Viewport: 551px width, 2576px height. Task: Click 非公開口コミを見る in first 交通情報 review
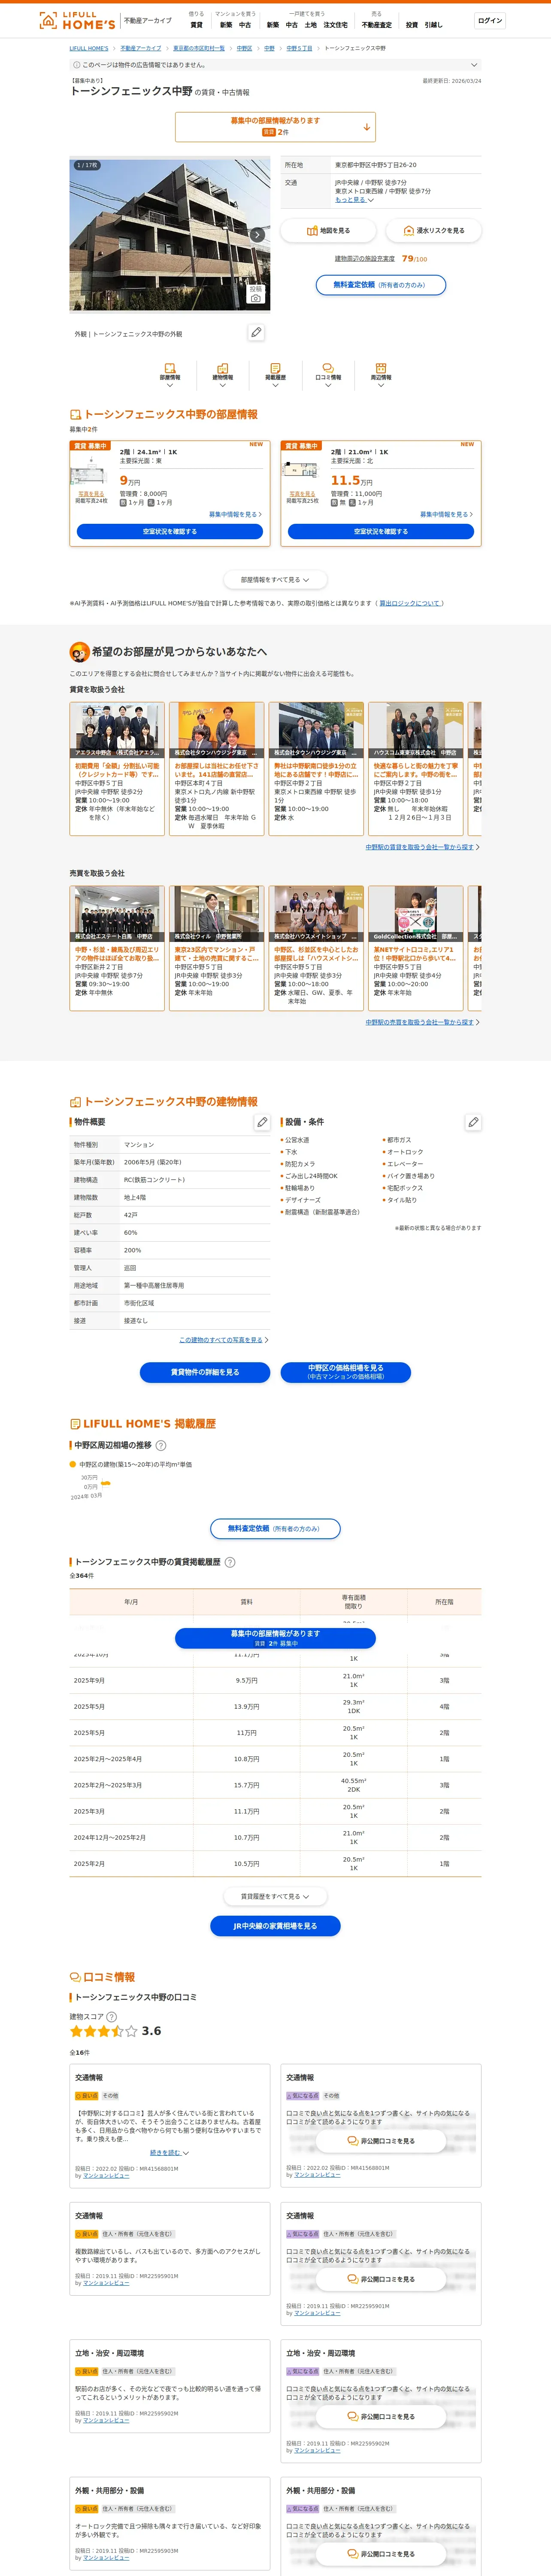[381, 2141]
